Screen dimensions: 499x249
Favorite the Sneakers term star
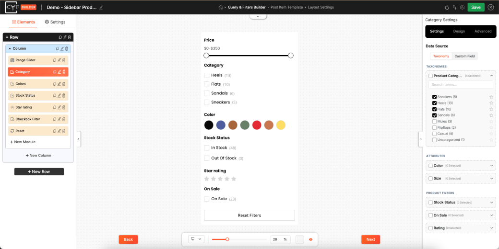[x=491, y=97]
